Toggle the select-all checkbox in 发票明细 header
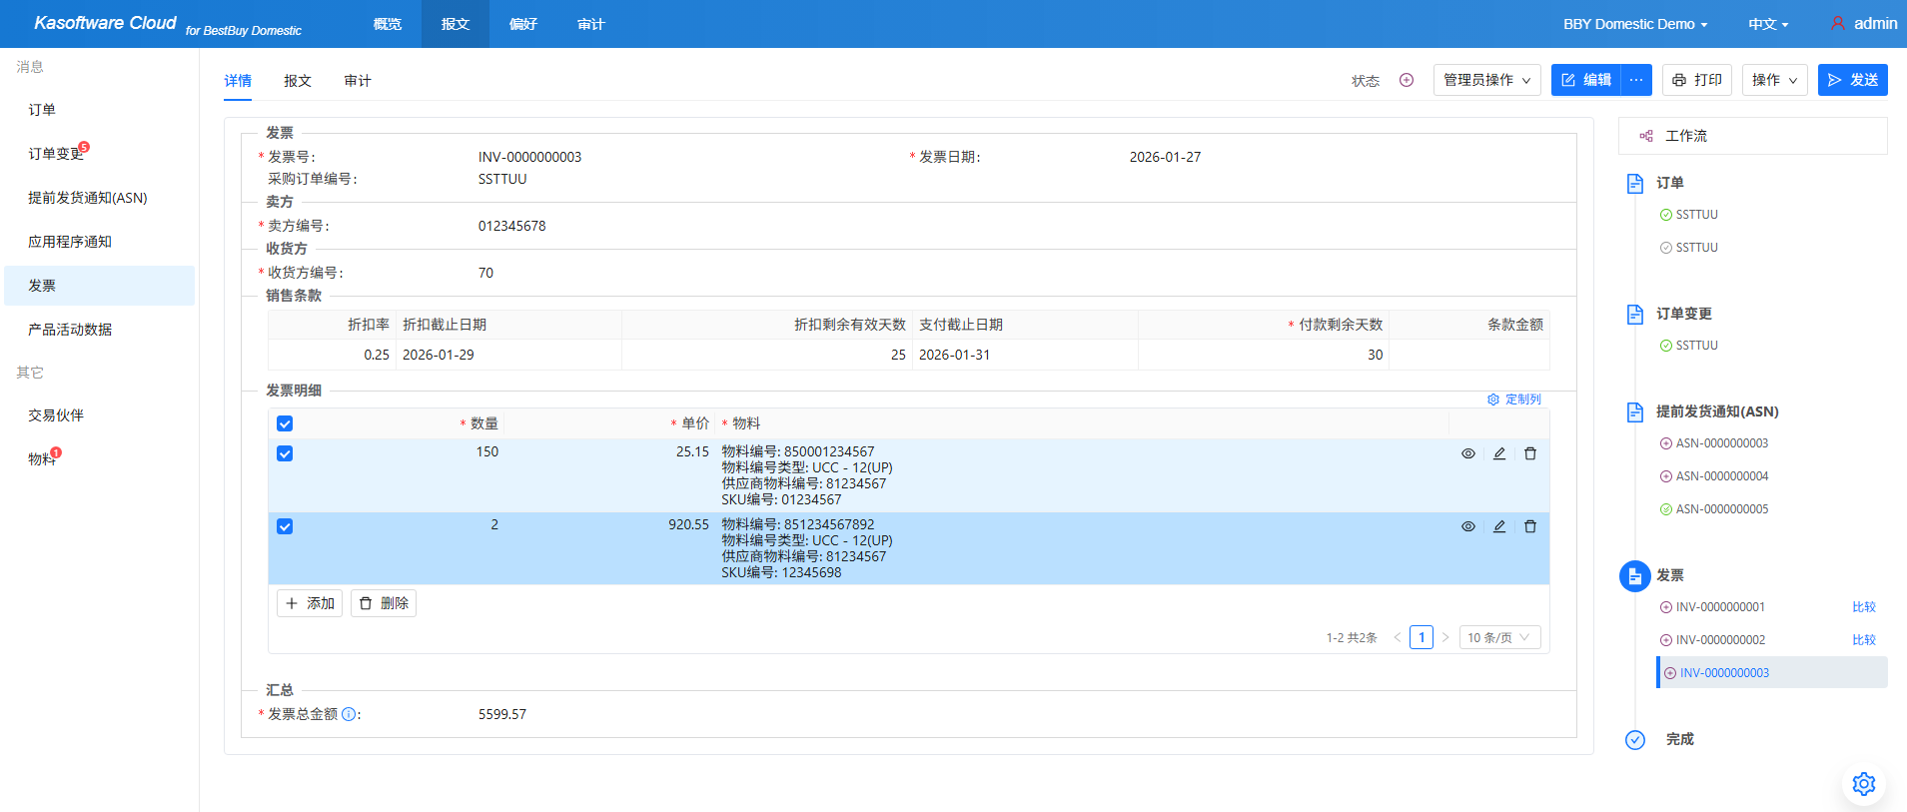 point(285,423)
